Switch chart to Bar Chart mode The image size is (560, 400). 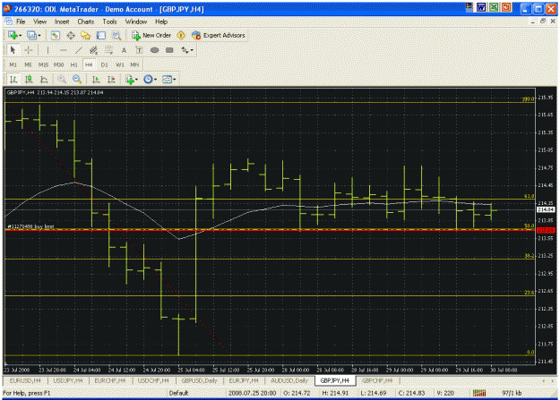click(13, 80)
